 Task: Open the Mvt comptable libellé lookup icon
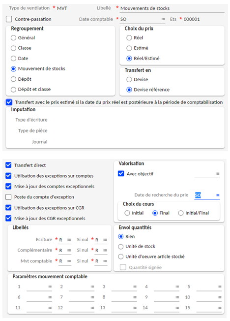69,261
